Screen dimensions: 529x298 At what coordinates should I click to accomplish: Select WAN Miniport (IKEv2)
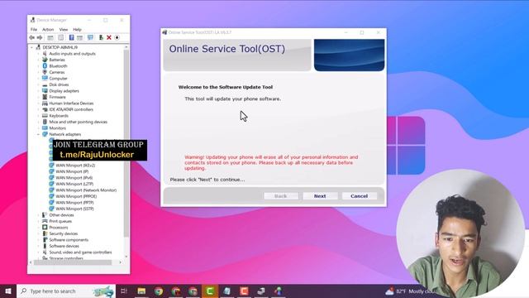[75, 166]
